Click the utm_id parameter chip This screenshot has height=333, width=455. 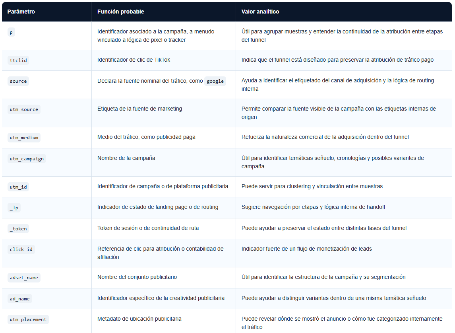(18, 187)
